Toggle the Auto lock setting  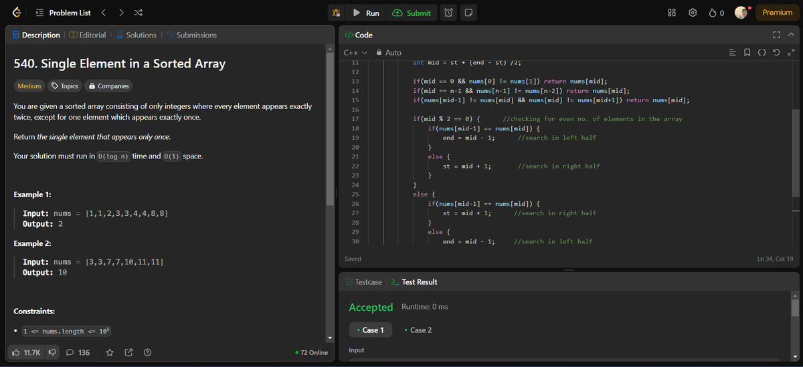pyautogui.click(x=389, y=52)
